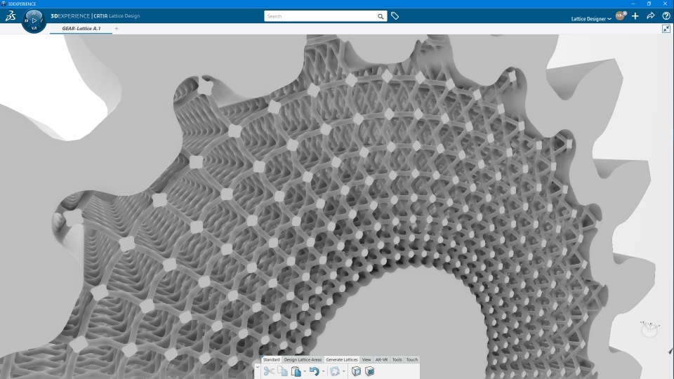Click the collapse view arrows icon

click(666, 29)
